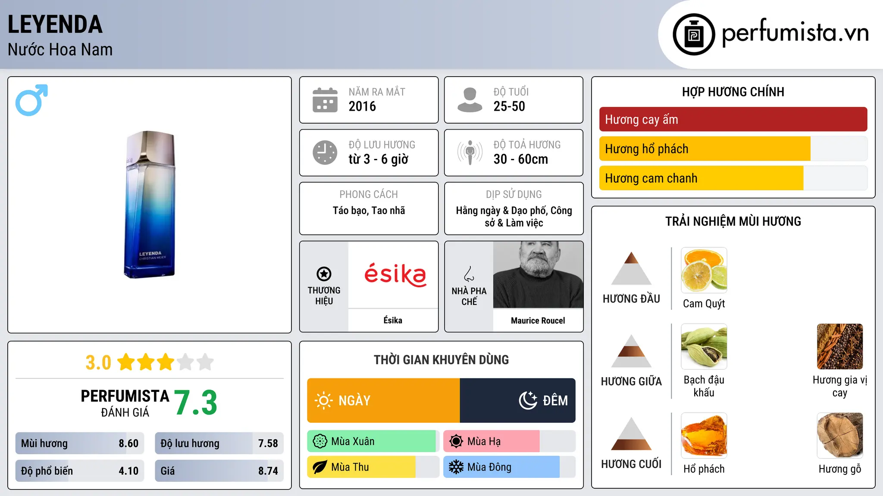Click the flower icon for Mùa Xuân

[x=320, y=441]
